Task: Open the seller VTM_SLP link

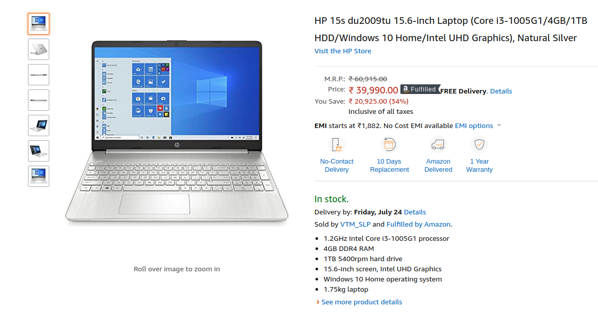Action: coord(355,224)
